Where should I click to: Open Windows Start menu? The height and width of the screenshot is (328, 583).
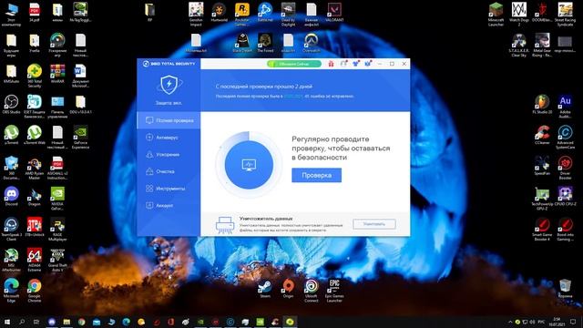pos(7,322)
